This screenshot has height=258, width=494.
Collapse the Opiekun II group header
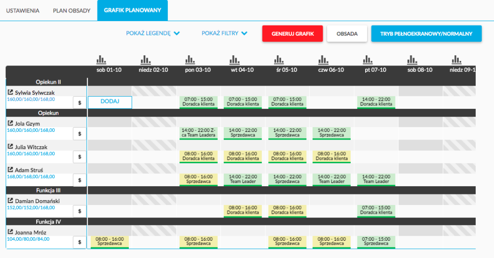click(48, 82)
